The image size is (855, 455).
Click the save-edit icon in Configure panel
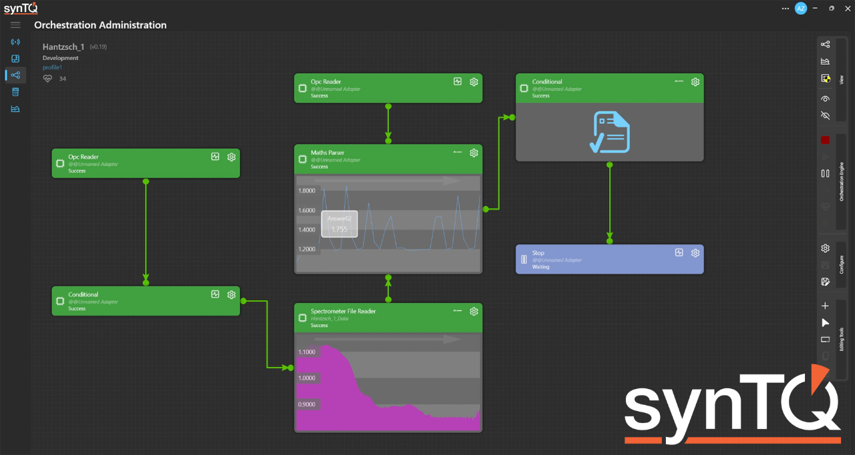point(825,282)
